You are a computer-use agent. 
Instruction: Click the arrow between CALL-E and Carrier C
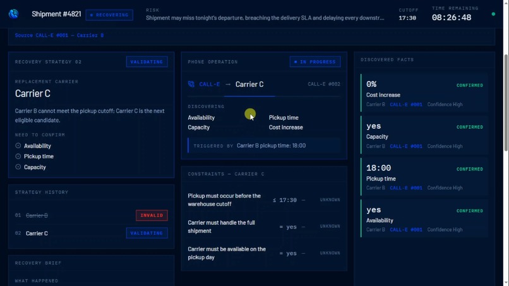click(228, 85)
